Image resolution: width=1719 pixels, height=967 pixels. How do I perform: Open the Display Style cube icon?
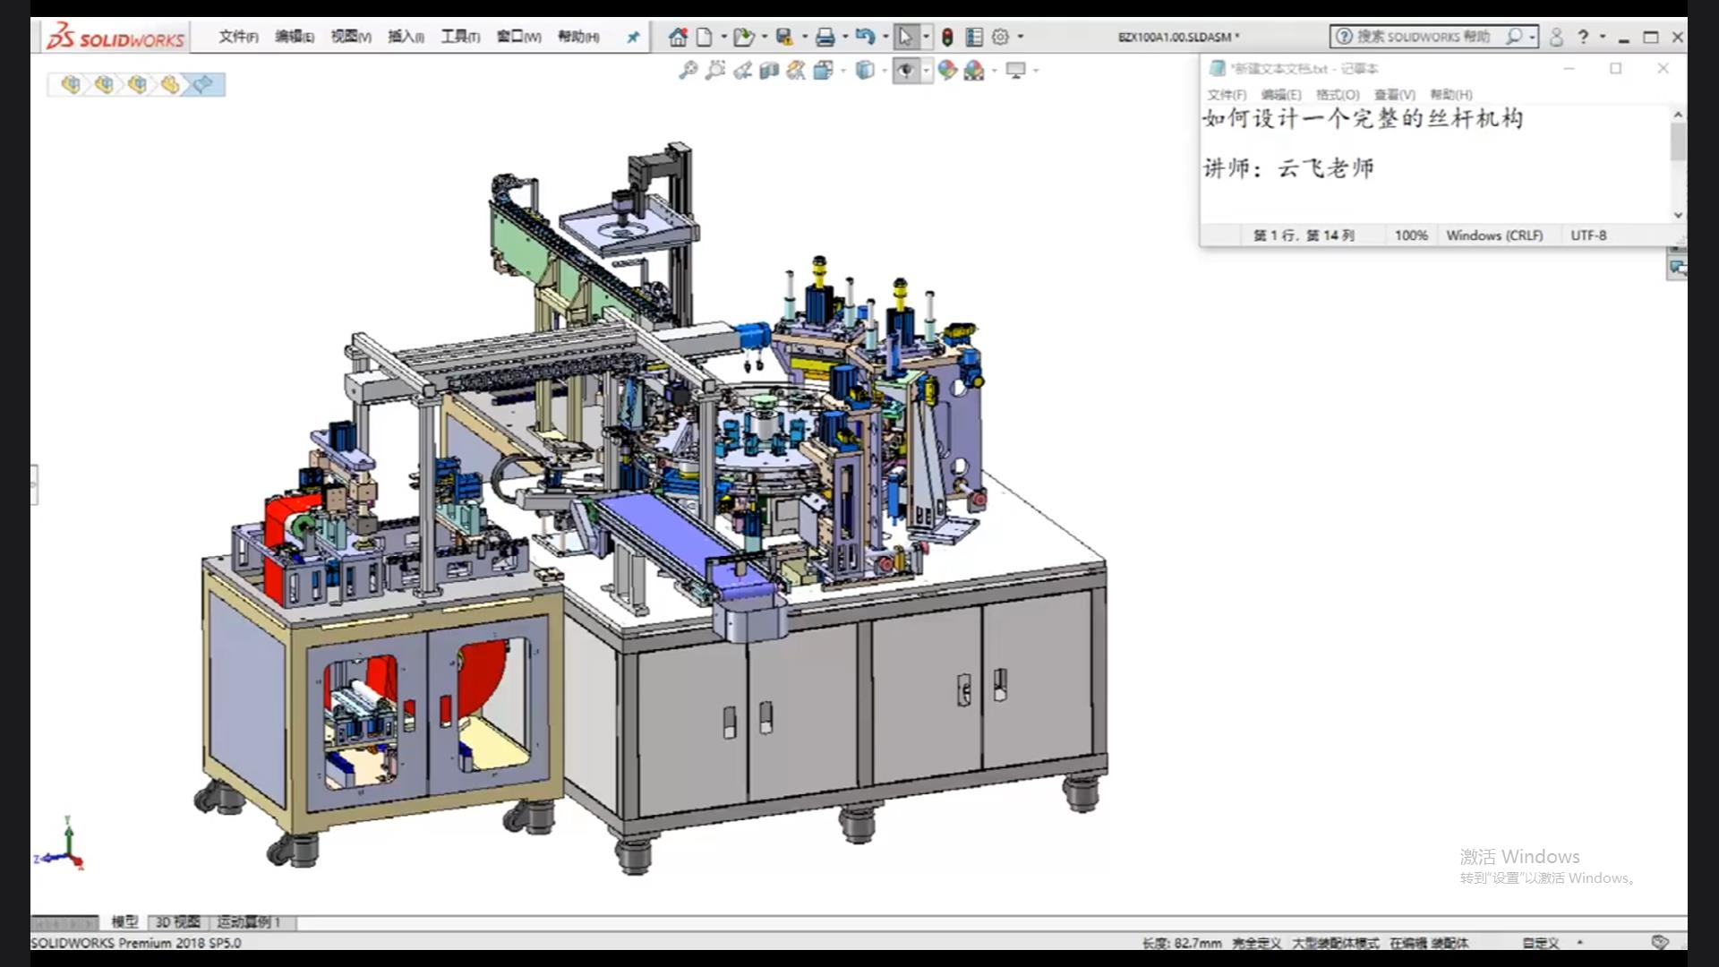click(x=865, y=70)
